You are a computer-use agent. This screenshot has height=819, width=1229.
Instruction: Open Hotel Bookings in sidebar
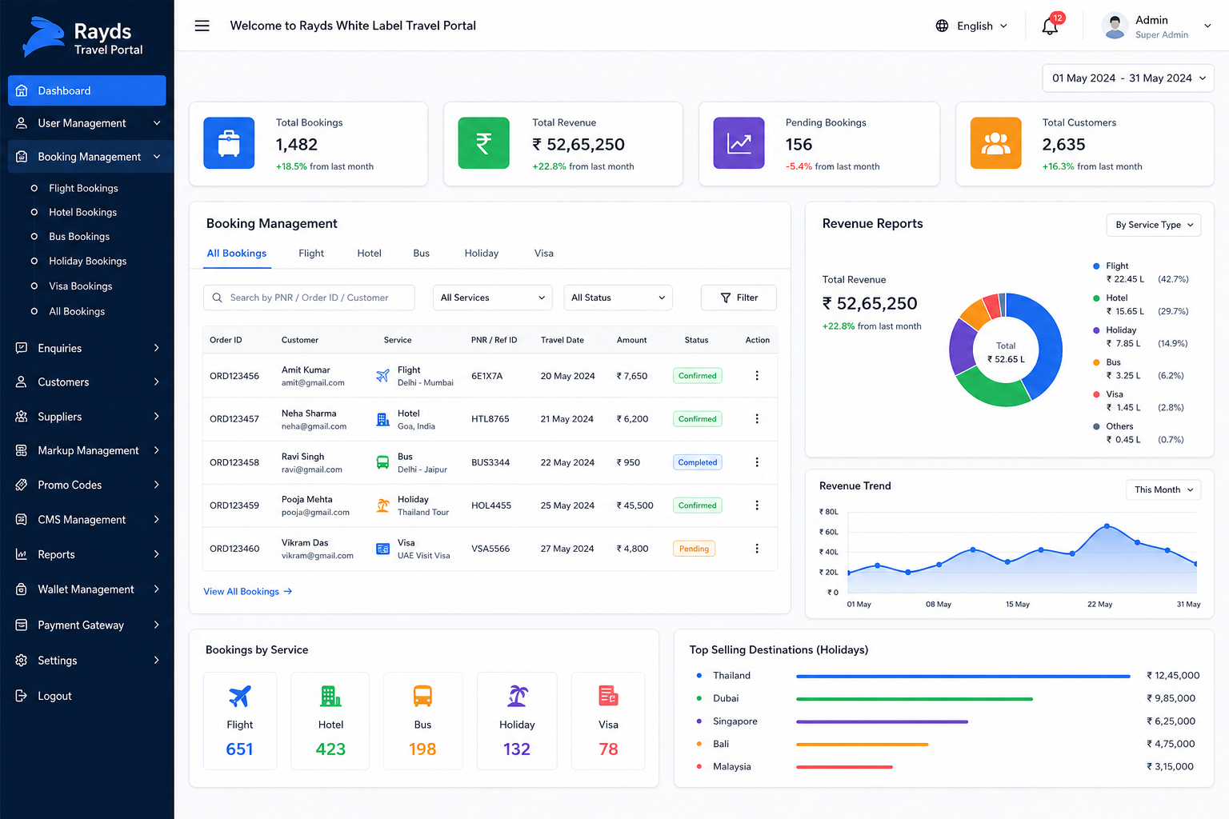(82, 212)
